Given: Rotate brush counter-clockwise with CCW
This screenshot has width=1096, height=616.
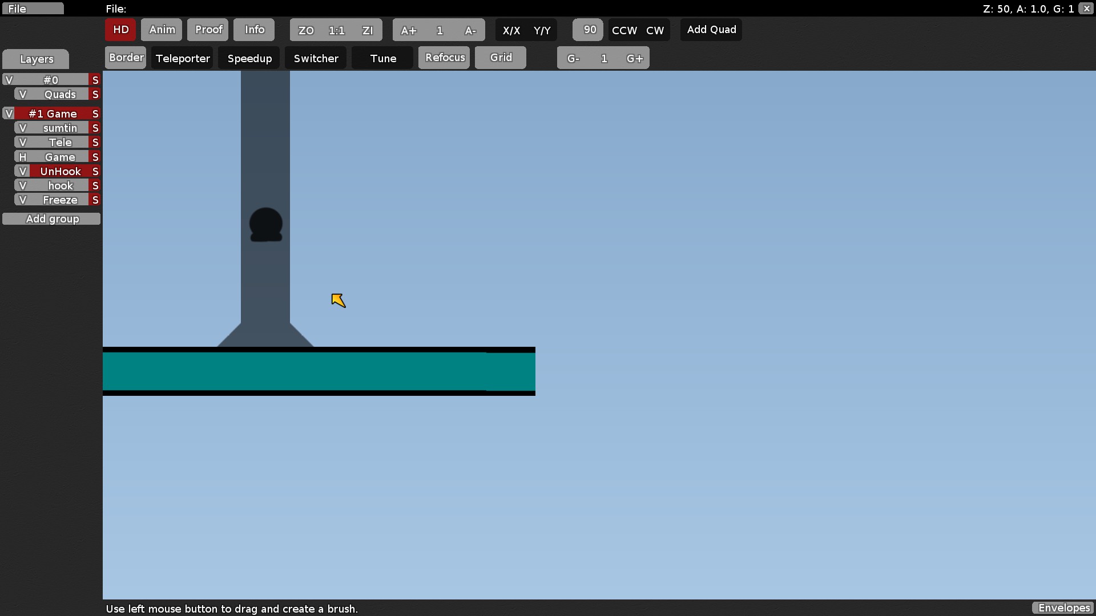Looking at the screenshot, I should (x=624, y=30).
